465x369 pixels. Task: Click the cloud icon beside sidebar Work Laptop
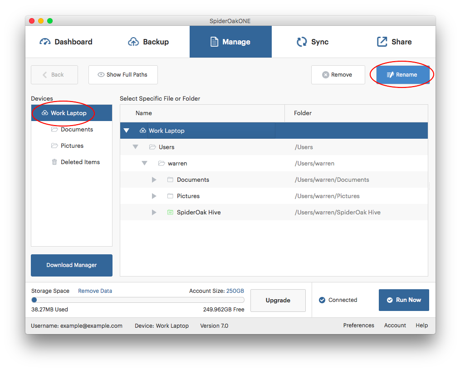(x=45, y=113)
